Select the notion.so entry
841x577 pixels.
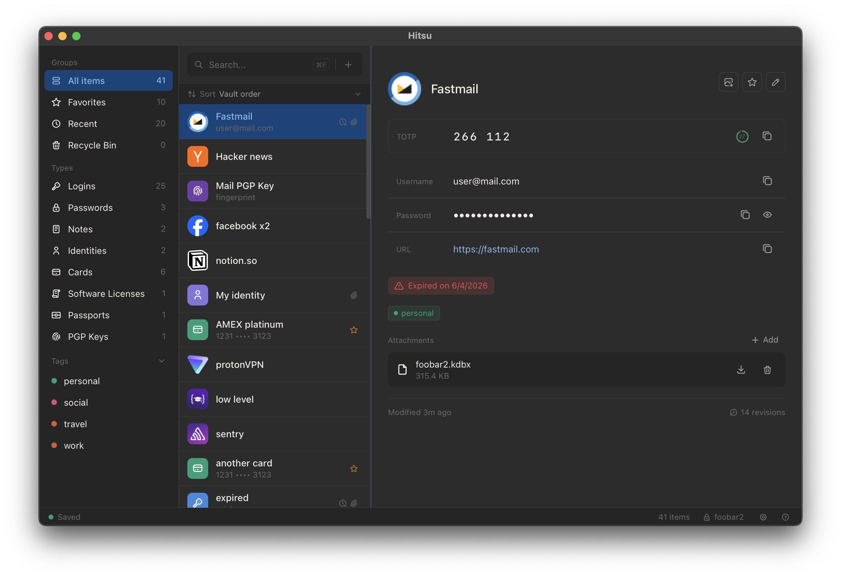coord(272,260)
